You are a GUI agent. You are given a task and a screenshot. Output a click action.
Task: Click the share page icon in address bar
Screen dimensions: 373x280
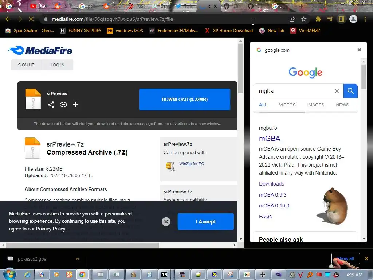[x=292, y=19]
